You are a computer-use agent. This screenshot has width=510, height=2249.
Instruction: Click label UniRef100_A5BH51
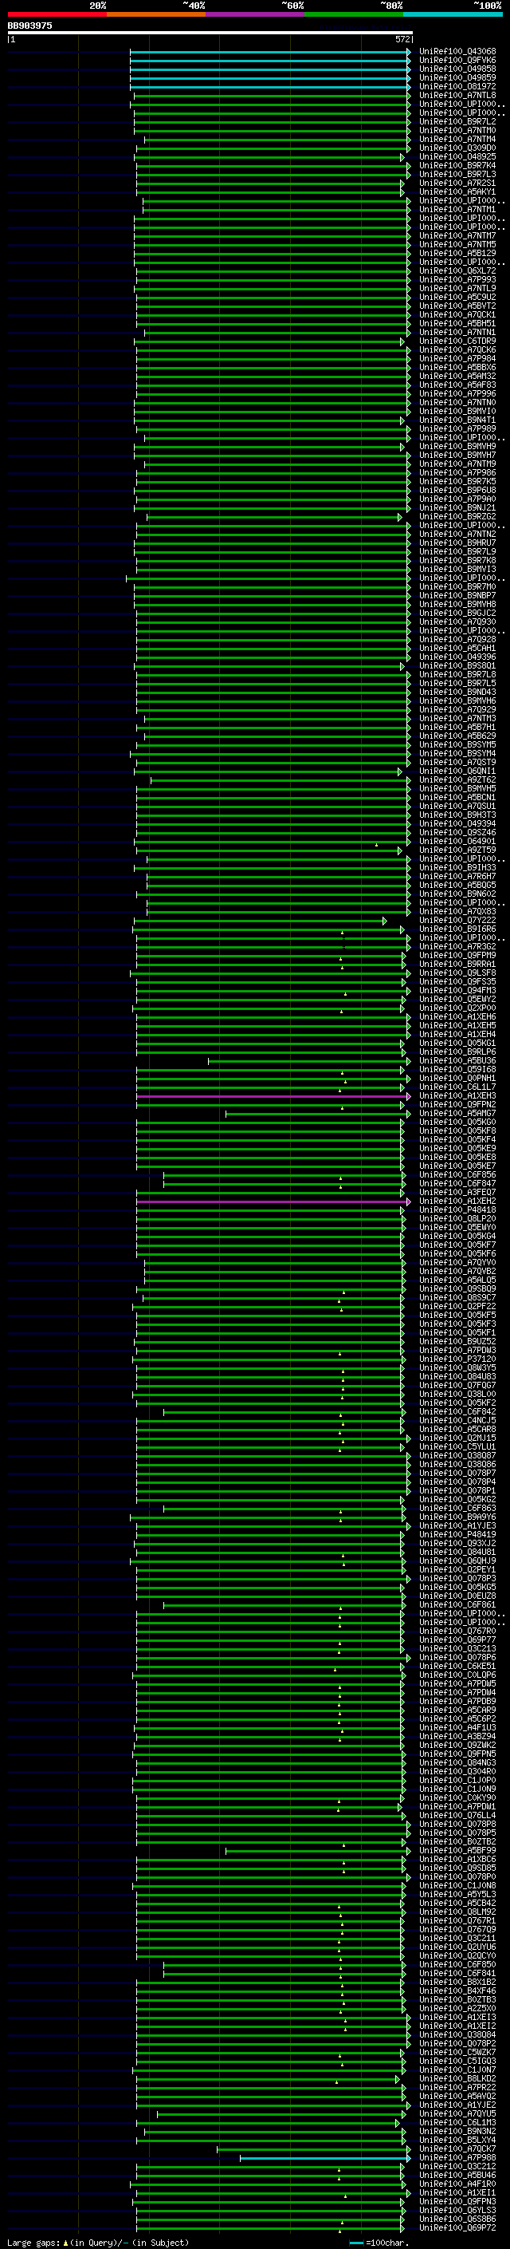(x=457, y=323)
